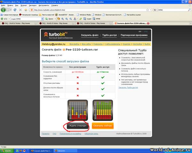Focus the RMVB browser search field

(x=173, y=10)
